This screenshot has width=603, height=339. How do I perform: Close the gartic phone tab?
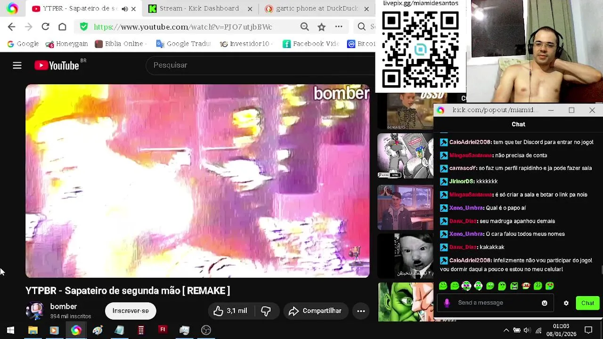point(366,8)
